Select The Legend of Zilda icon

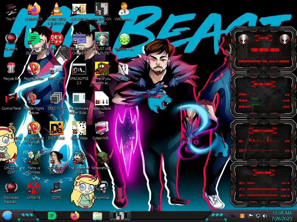pyautogui.click(x=79, y=163)
